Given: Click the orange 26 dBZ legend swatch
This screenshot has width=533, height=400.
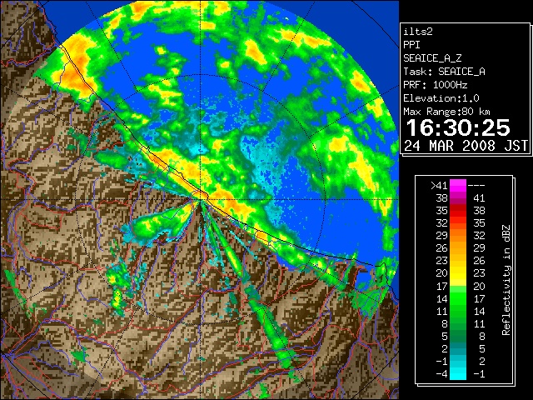Looking at the screenshot, I should pyautogui.click(x=458, y=248).
